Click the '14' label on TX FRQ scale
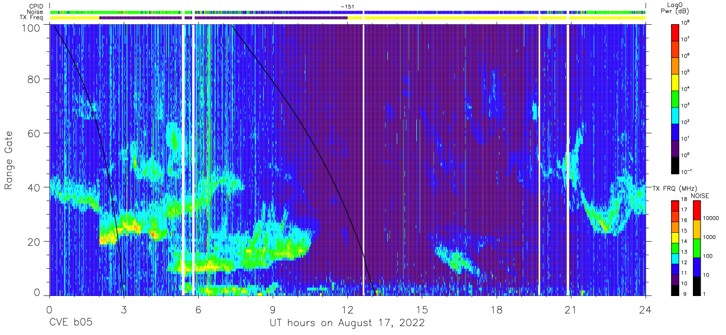 click(685, 242)
